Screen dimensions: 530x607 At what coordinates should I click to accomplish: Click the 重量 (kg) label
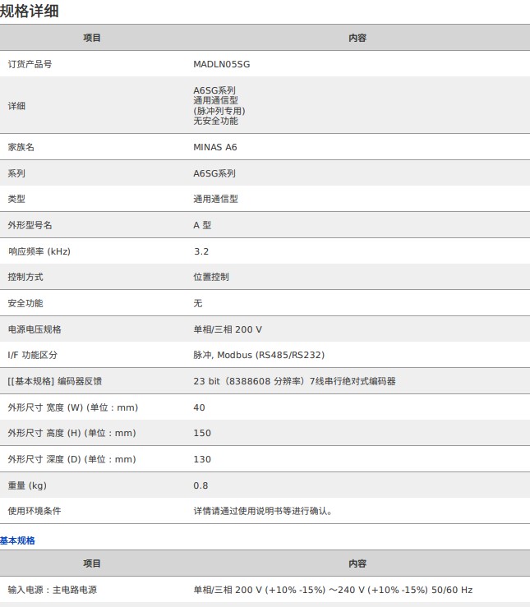point(27,485)
